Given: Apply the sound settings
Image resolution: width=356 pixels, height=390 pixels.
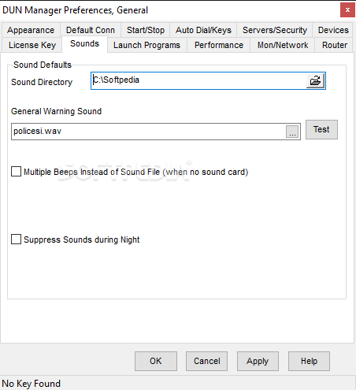Looking at the screenshot, I should 258,361.
